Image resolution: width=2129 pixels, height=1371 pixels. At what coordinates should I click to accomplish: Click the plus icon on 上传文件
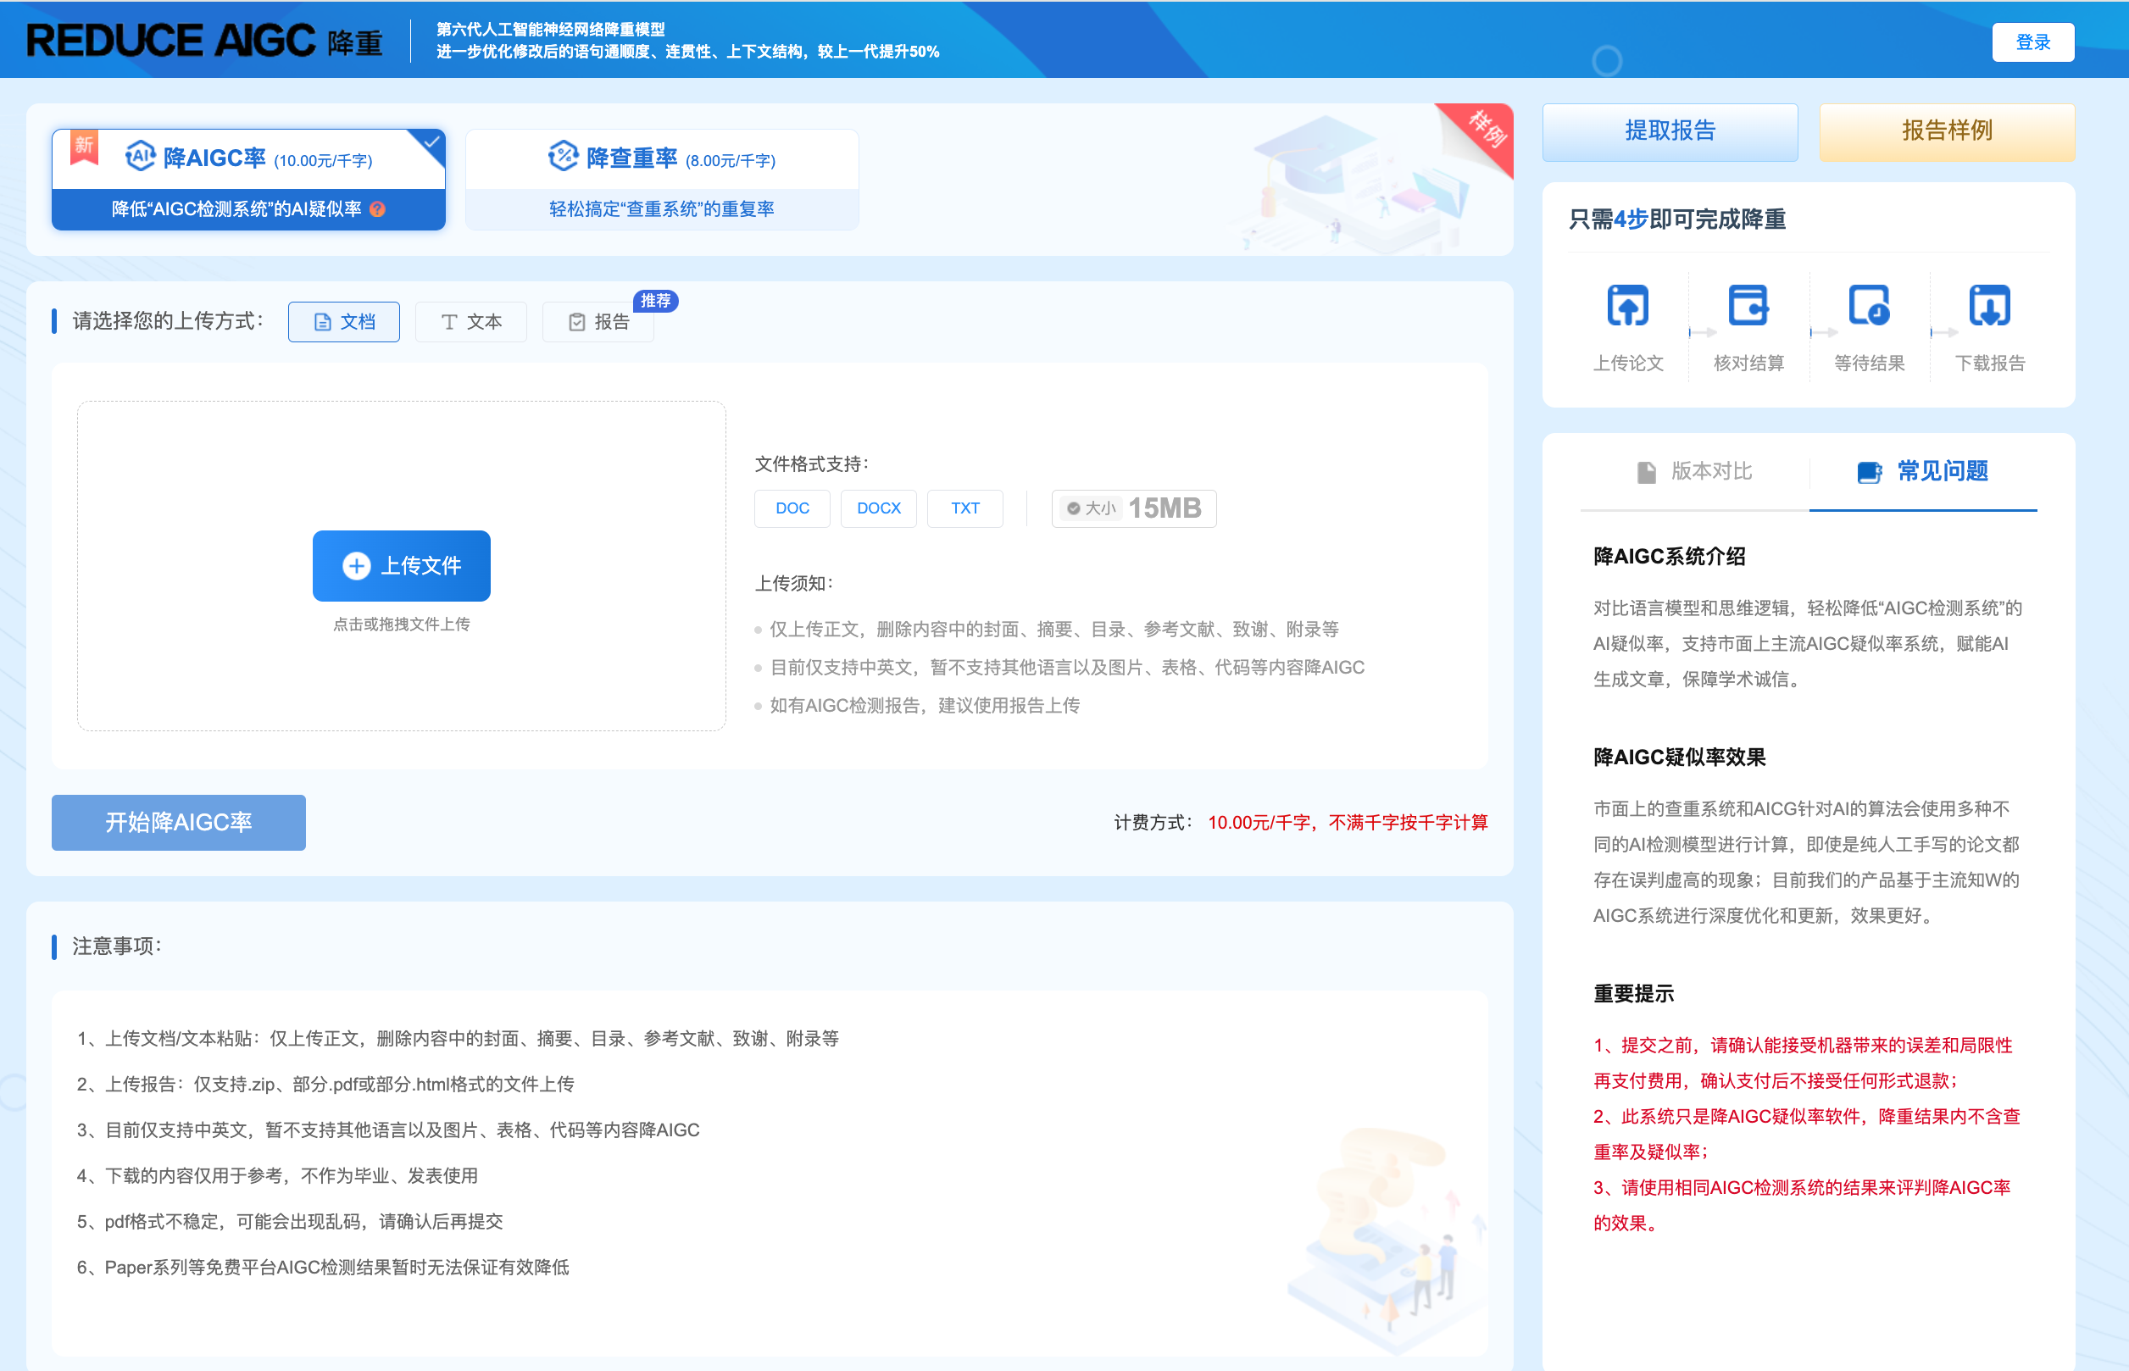(356, 566)
